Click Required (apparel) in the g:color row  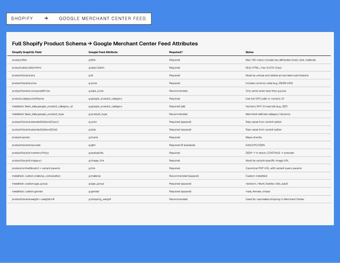[x=180, y=122]
